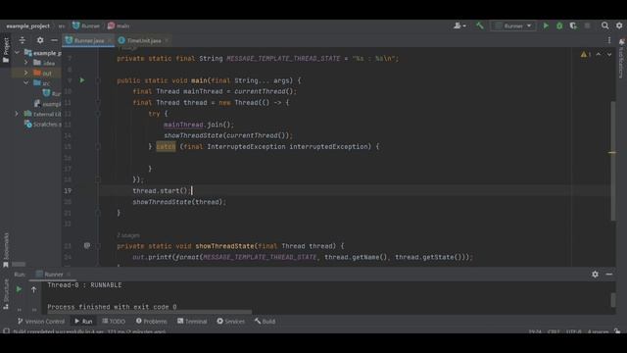Hide the Run panel with the minus icon
The width and height of the screenshot is (627, 353).
click(609, 275)
